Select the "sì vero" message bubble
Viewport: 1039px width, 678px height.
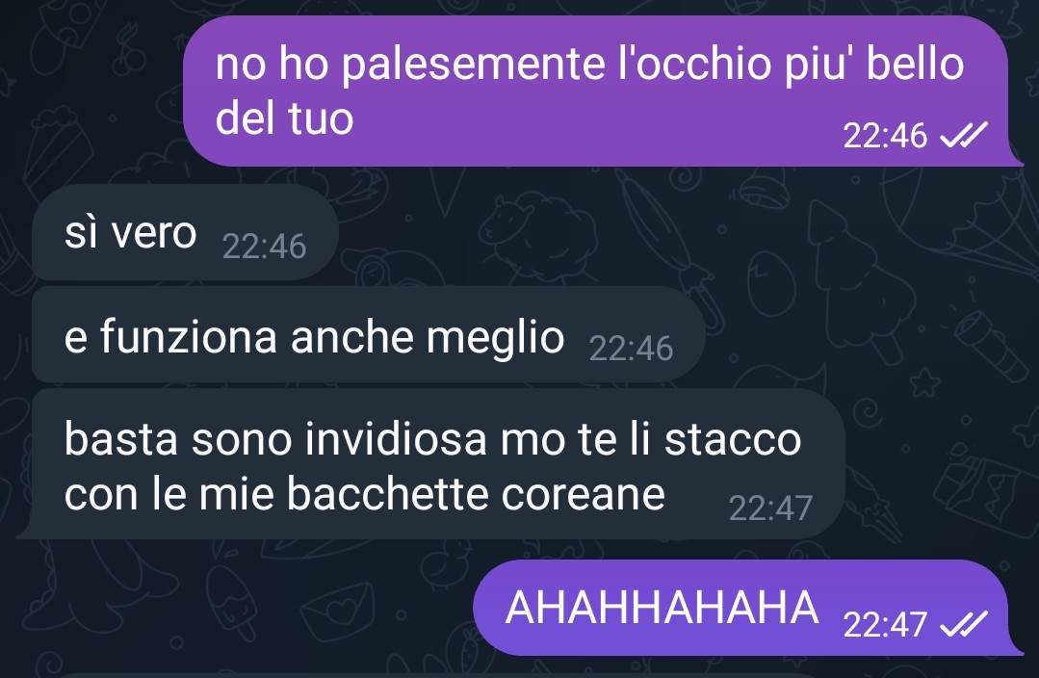coord(185,233)
